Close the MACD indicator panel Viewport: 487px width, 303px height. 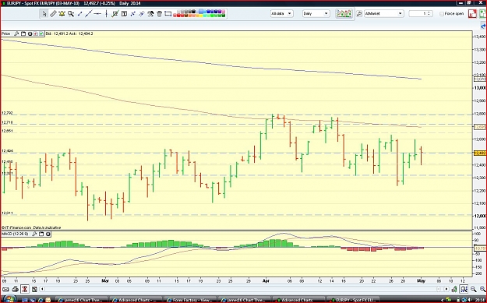click(48, 234)
